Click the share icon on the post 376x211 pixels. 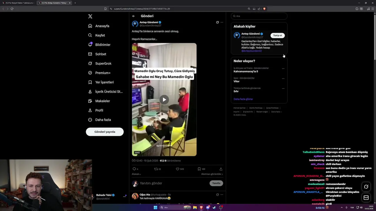(x=221, y=169)
